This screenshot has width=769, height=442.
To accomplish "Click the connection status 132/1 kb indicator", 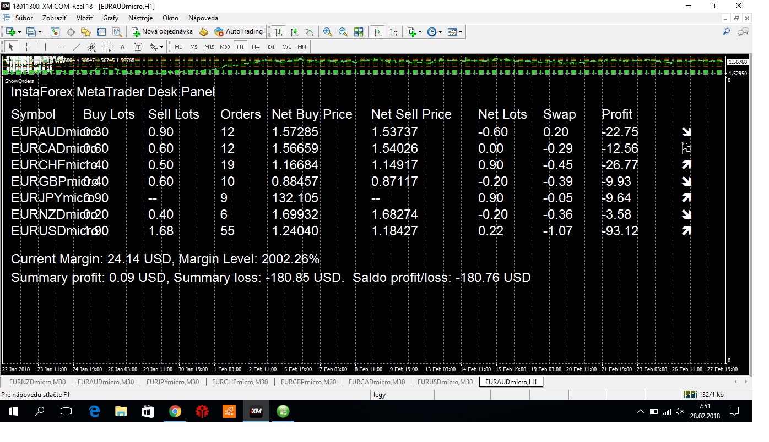I will pos(704,395).
